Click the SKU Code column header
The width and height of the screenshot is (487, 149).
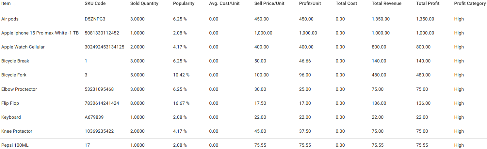pyautogui.click(x=95, y=4)
